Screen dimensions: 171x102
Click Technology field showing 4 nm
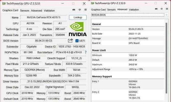pyautogui.click(x=29, y=29)
